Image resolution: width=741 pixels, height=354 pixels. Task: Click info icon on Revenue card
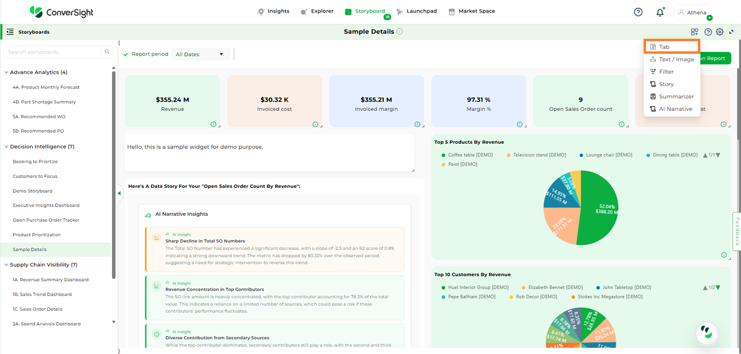[214, 124]
